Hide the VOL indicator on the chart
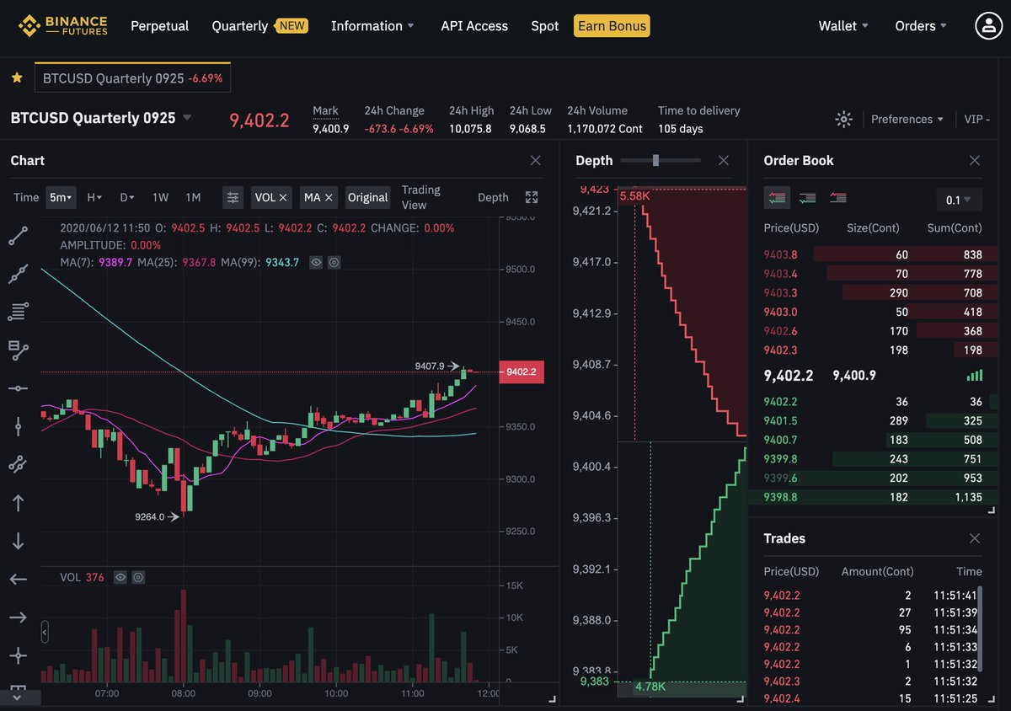 coord(120,577)
